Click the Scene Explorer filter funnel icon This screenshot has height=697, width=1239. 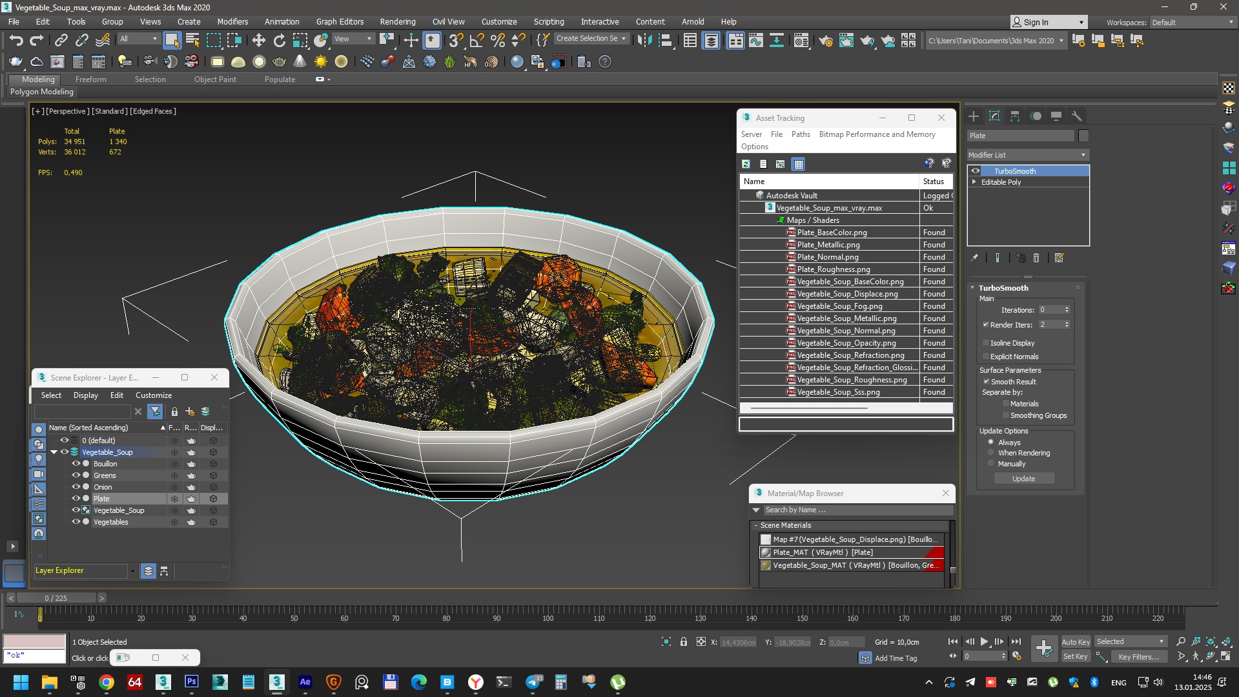(155, 411)
